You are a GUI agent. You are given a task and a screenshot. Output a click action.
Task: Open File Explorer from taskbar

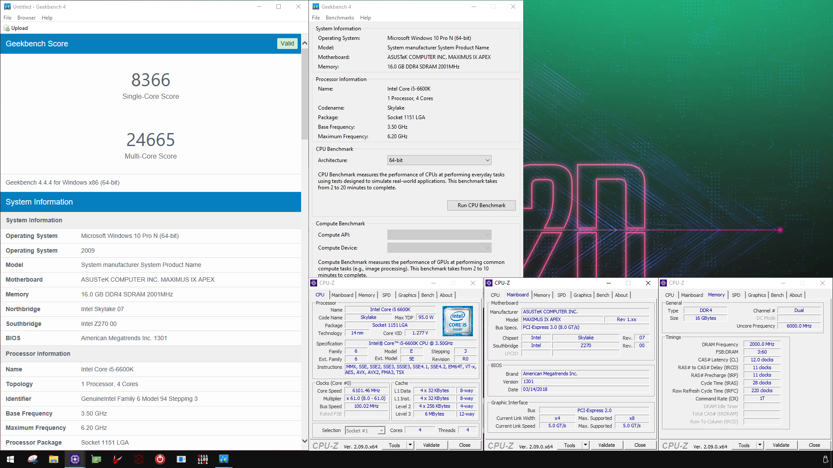(54, 459)
